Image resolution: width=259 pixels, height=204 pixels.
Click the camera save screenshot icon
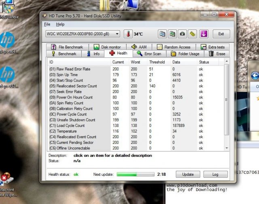pos(183,34)
